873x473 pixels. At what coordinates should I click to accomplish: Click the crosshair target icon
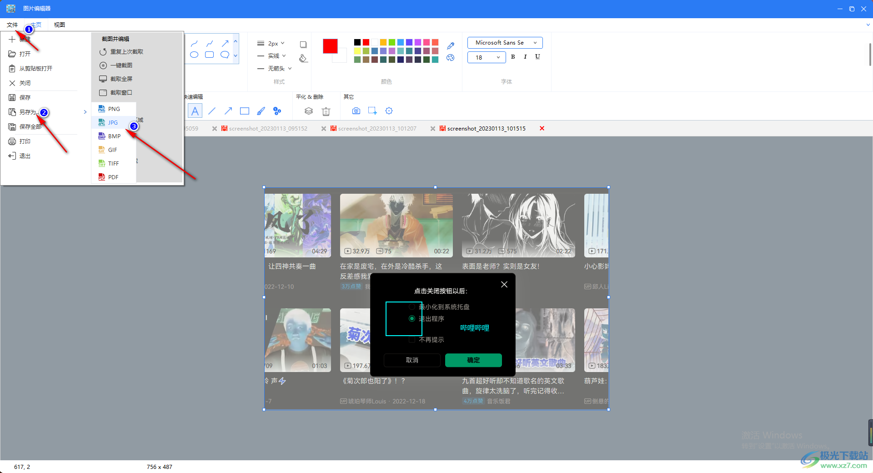pyautogui.click(x=389, y=111)
